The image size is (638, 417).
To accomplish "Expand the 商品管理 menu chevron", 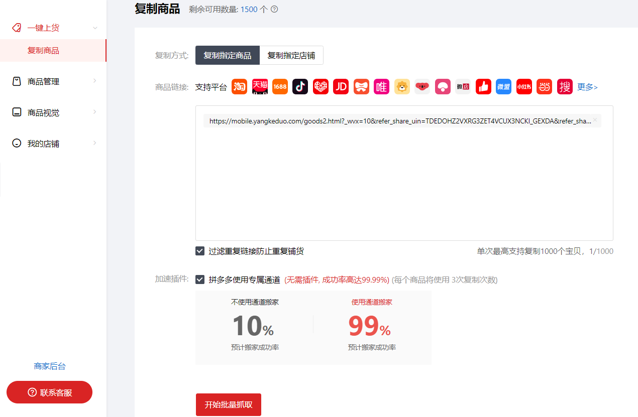I will pos(95,81).
